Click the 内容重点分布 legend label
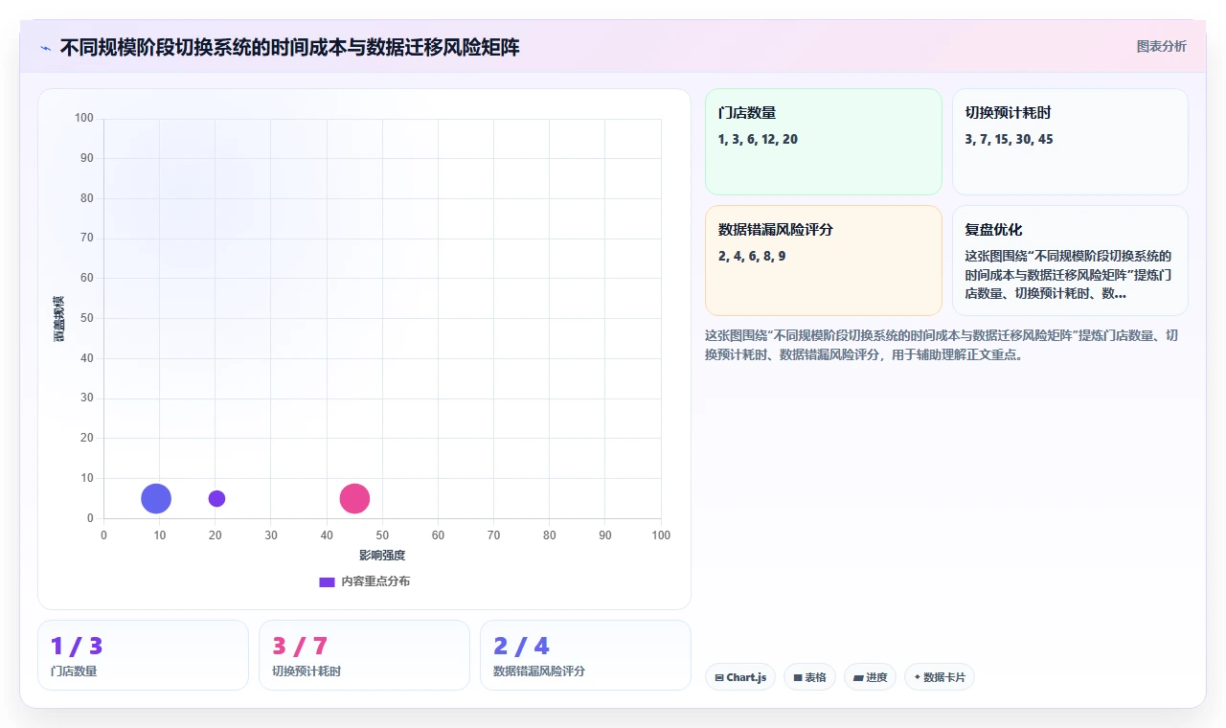 point(375,581)
